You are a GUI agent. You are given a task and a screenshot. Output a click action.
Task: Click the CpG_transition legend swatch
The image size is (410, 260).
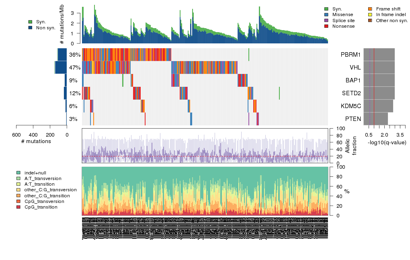click(x=18, y=207)
